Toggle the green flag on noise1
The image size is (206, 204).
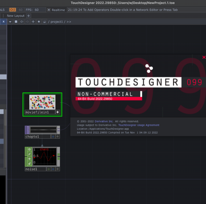click(x=48, y=169)
